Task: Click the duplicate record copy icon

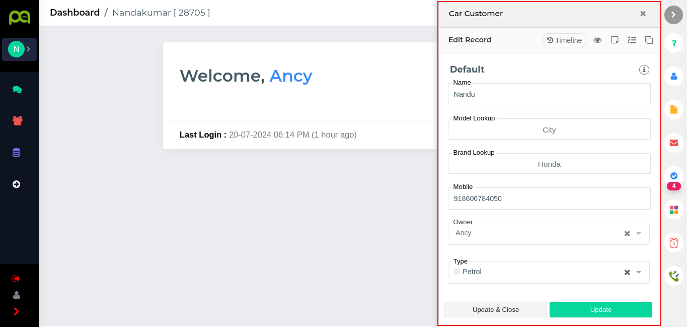Action: 649,40
